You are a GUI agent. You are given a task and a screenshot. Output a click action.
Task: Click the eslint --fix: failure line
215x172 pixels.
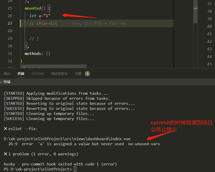pyautogui.click(x=21, y=129)
